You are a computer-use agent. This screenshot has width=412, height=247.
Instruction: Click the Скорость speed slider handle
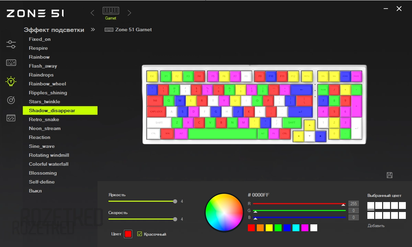coord(175,219)
